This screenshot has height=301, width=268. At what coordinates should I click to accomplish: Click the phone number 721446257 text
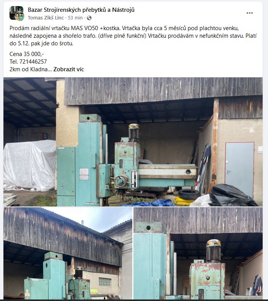[33, 62]
